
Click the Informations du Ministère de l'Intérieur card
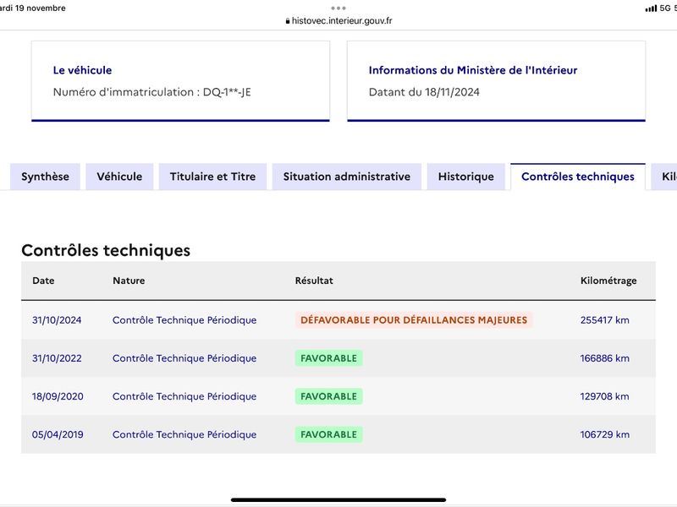pos(496,81)
